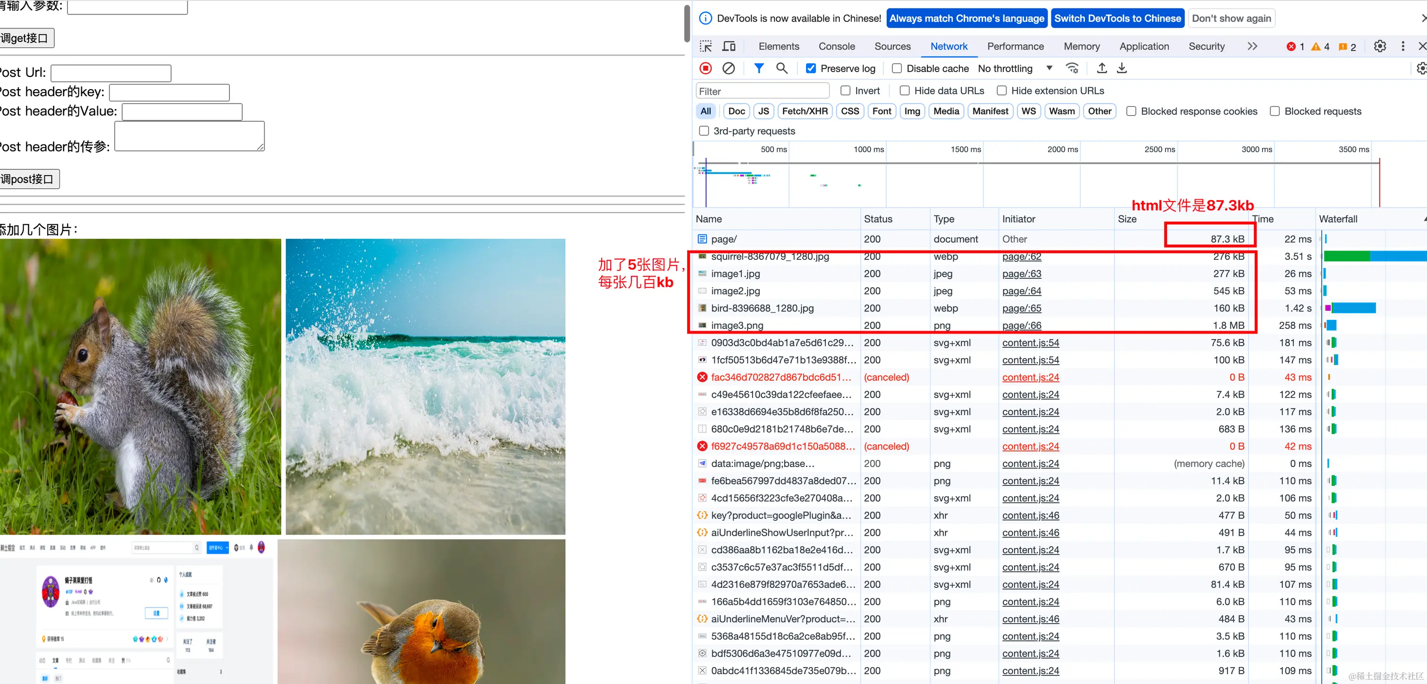This screenshot has width=1427, height=684.
Task: Click the Post header的传参 textarea
Action: [x=189, y=136]
